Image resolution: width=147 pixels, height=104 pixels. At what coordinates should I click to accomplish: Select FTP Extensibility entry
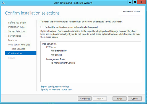click(59, 51)
